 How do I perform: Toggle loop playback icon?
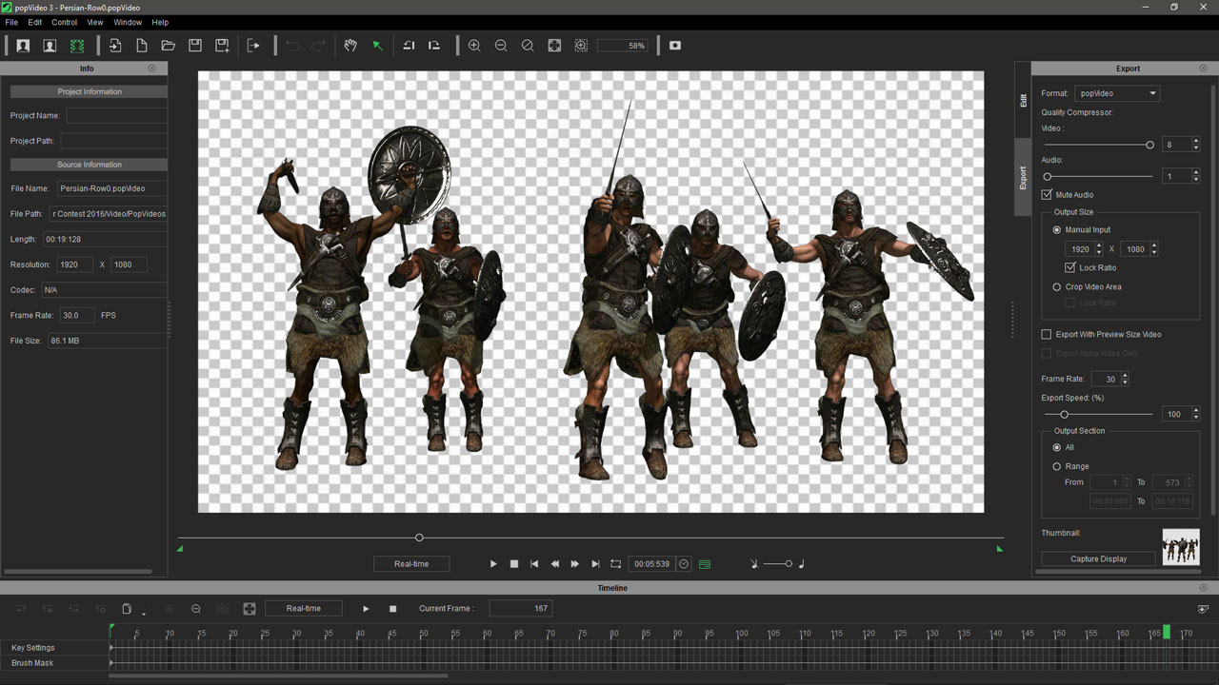coord(616,564)
